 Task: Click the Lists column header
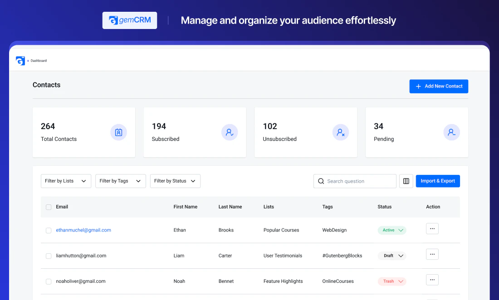click(x=269, y=207)
